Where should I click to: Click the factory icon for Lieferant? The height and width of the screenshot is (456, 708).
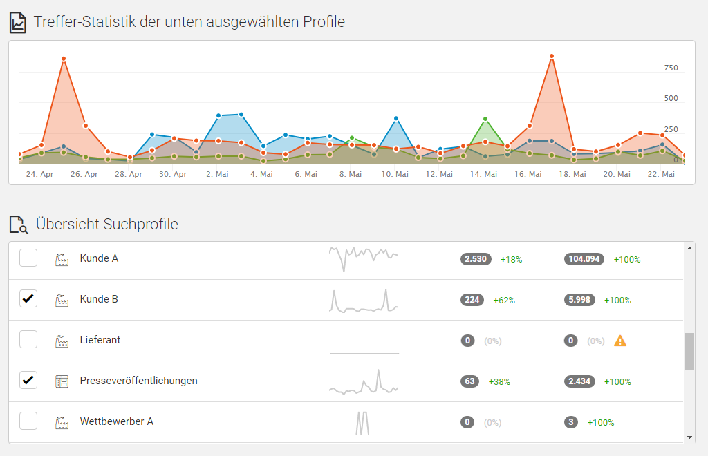(62, 341)
